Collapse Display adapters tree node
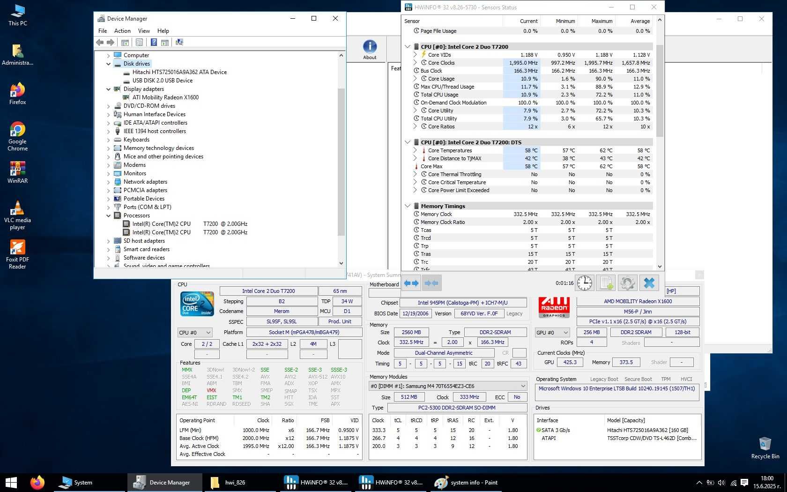 109,89
